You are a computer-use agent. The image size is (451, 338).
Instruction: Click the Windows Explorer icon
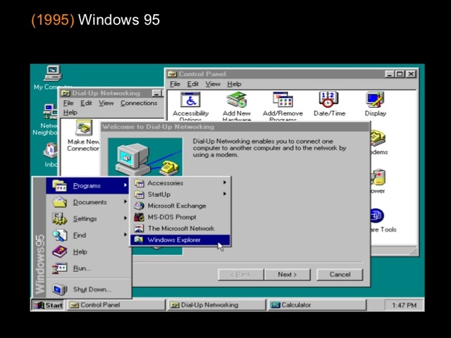point(139,239)
